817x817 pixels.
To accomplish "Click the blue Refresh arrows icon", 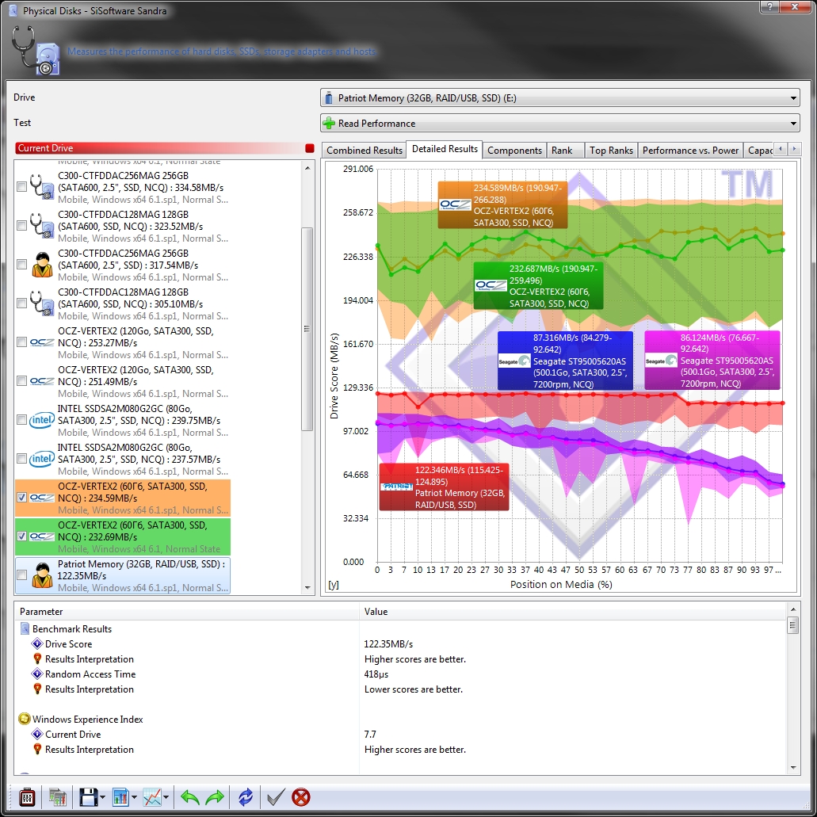I will click(246, 796).
